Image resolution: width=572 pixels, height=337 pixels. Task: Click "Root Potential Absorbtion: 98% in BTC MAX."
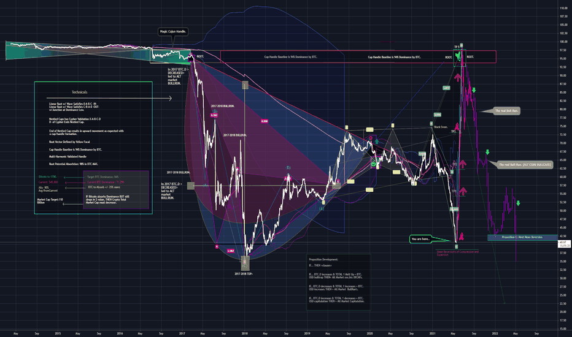73,164
